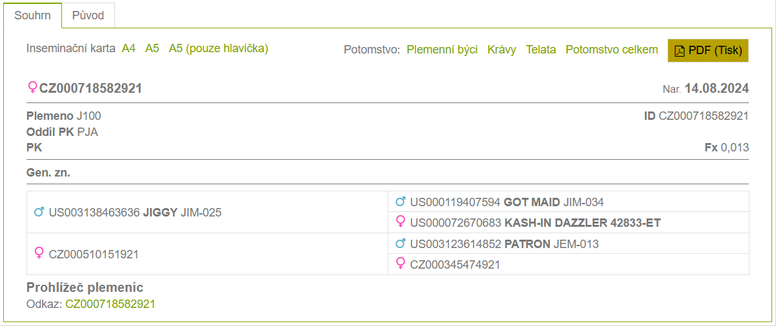Click the male symbol beside GOT MAID
The image size is (776, 326).
400,202
